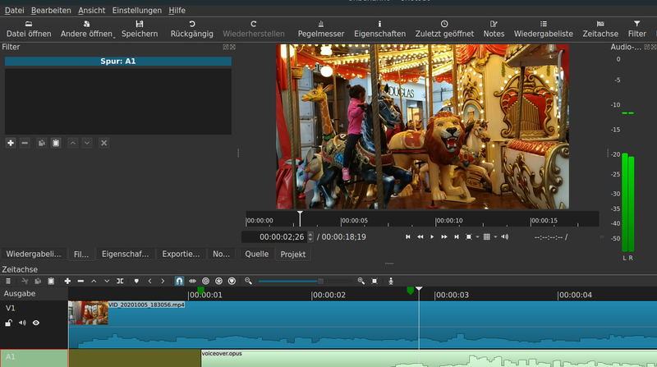
Task: Record audio with the microphone icon
Action: (x=391, y=281)
